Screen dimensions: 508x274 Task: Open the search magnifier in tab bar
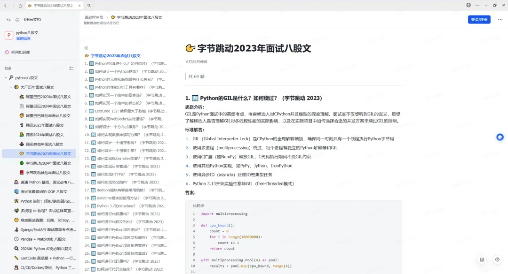(89, 6)
